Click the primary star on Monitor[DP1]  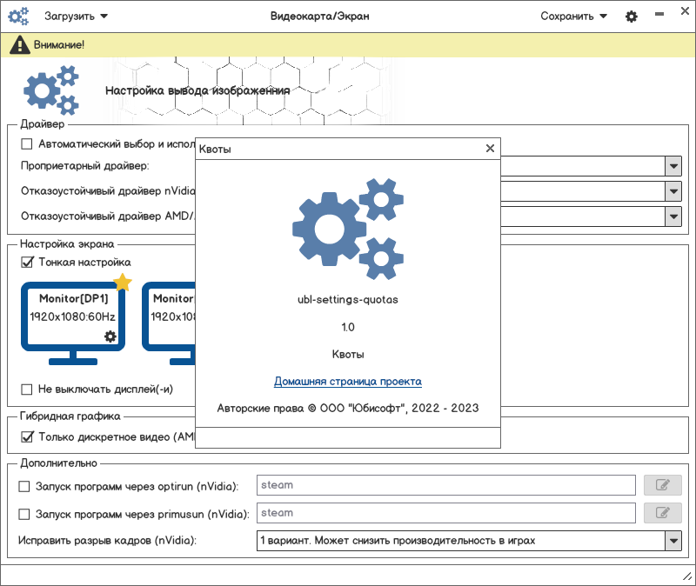[x=123, y=282]
